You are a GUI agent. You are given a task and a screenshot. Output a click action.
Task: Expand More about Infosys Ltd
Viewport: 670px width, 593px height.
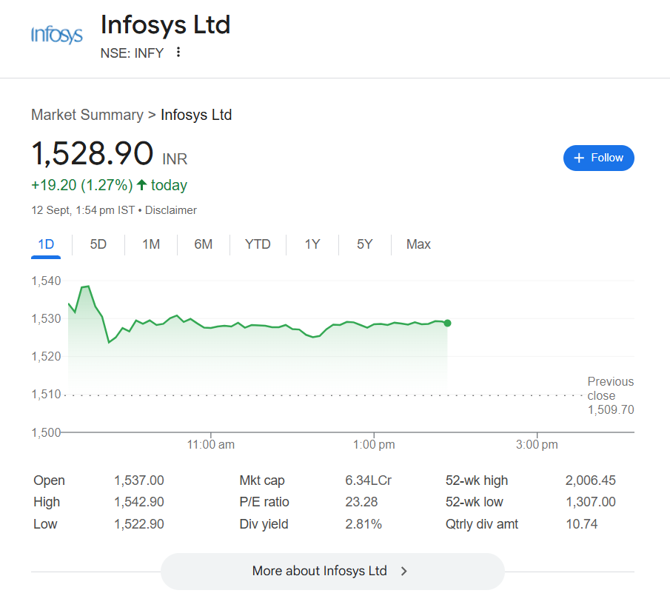point(332,571)
